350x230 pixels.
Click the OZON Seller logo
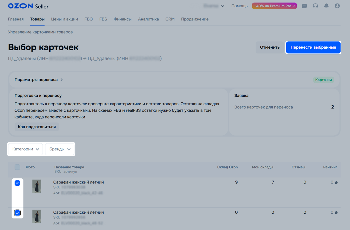pyautogui.click(x=28, y=6)
